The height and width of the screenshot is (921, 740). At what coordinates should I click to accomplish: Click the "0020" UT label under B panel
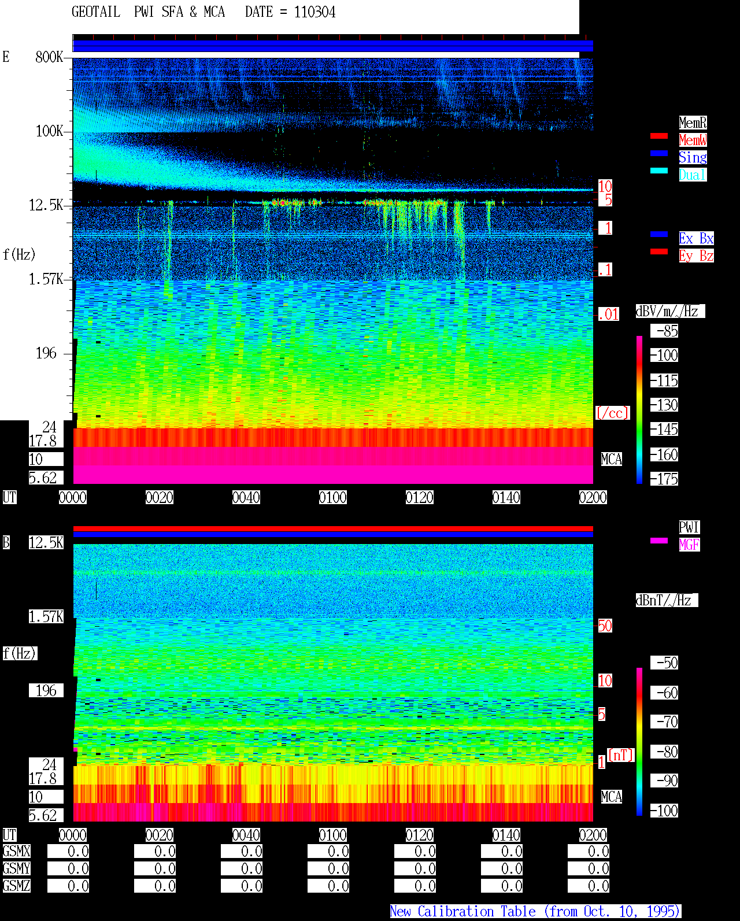160,835
